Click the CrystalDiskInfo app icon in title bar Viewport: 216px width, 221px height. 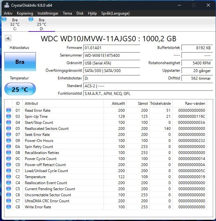[6, 5]
